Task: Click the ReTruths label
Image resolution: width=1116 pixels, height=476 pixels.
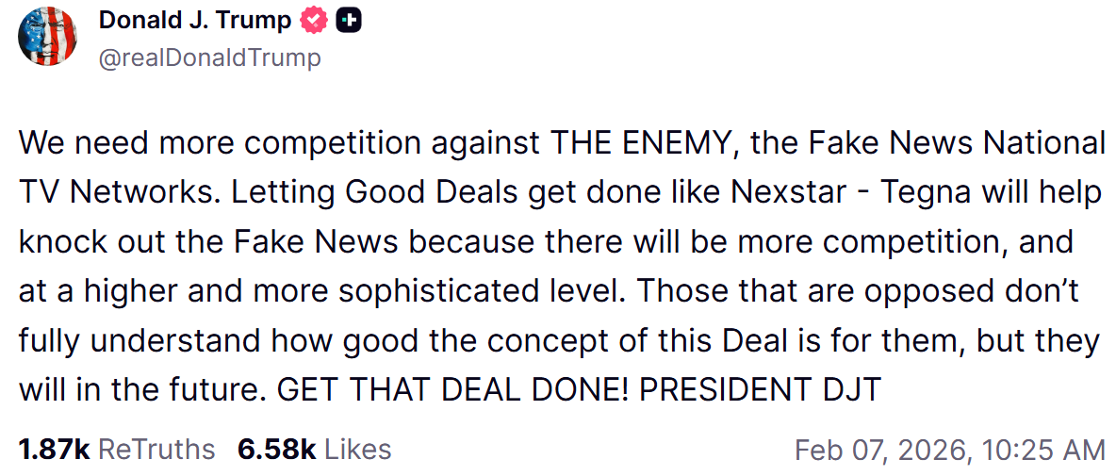Action: tap(156, 450)
